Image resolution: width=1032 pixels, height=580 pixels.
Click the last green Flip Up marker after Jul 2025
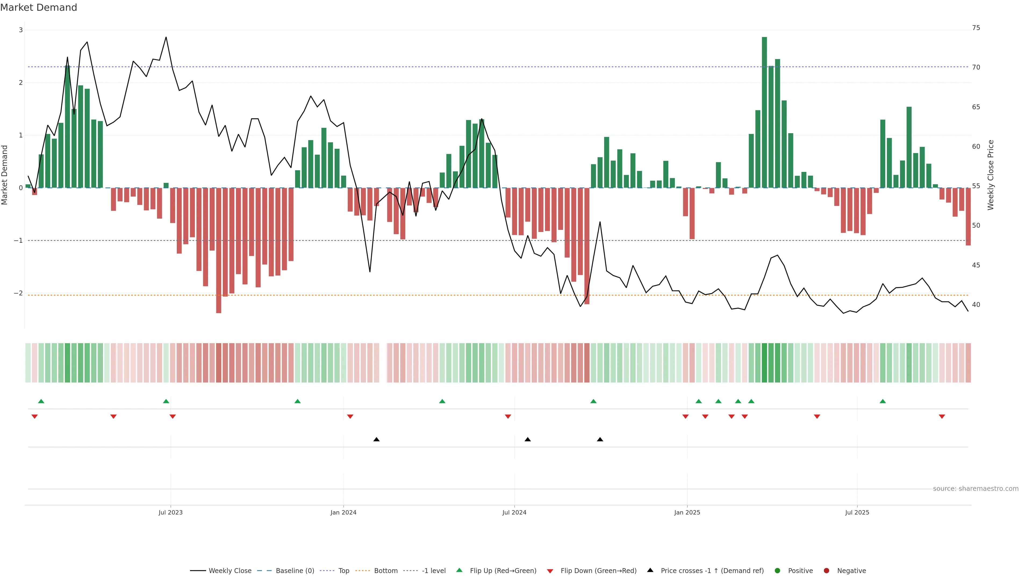pos(883,401)
